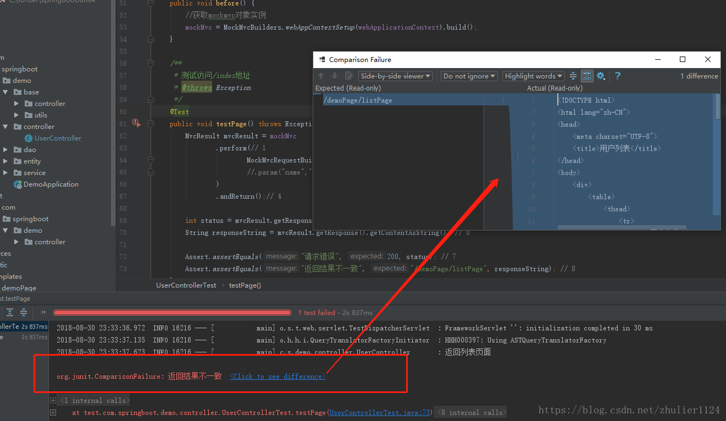Click UserControllerTest breadcrumb

pyautogui.click(x=186, y=285)
